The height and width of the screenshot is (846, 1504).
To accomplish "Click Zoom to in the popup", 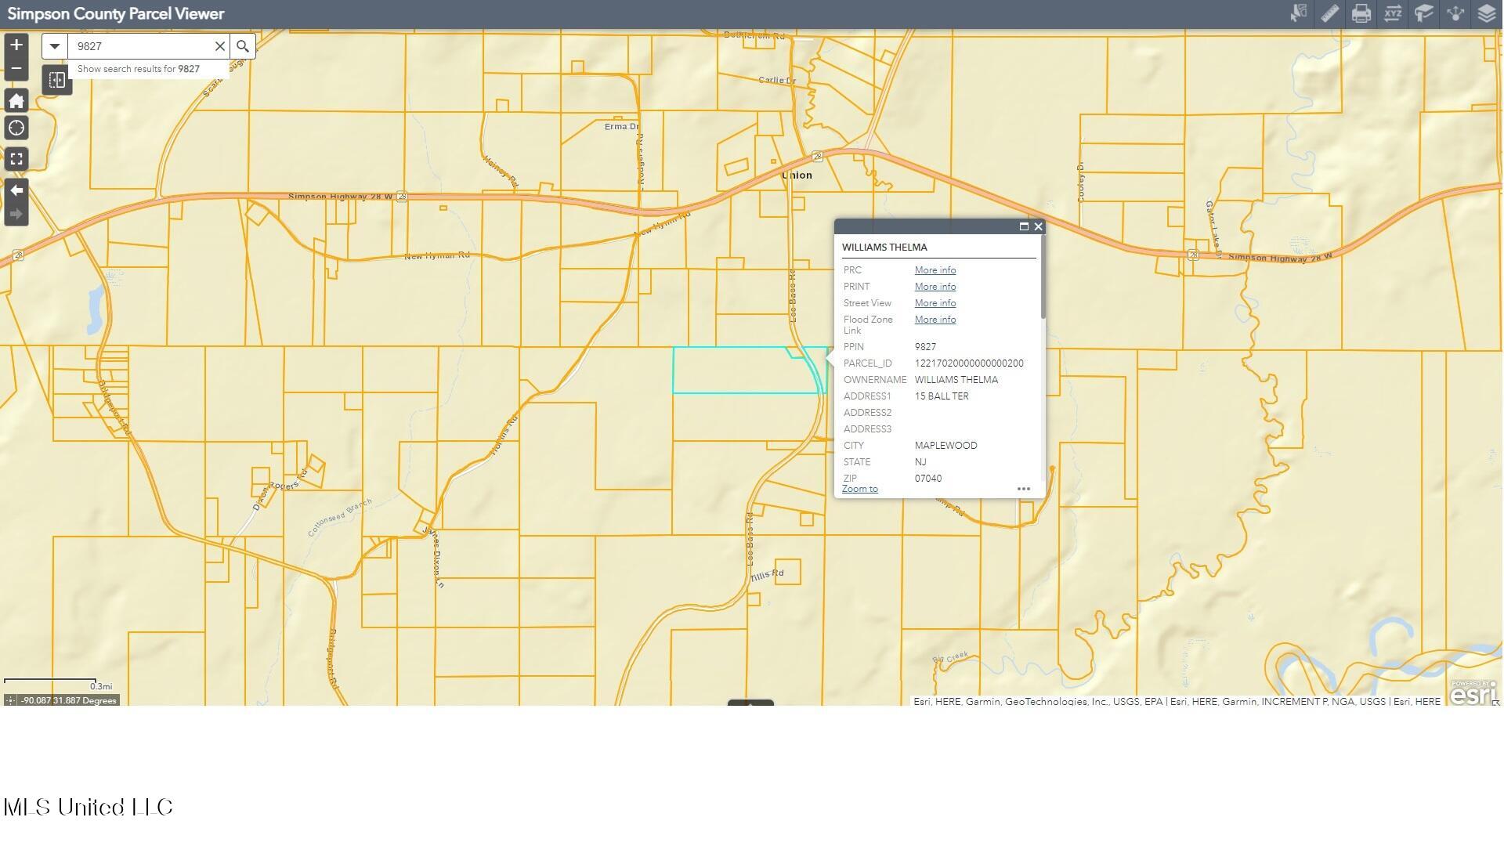I will pos(859,489).
